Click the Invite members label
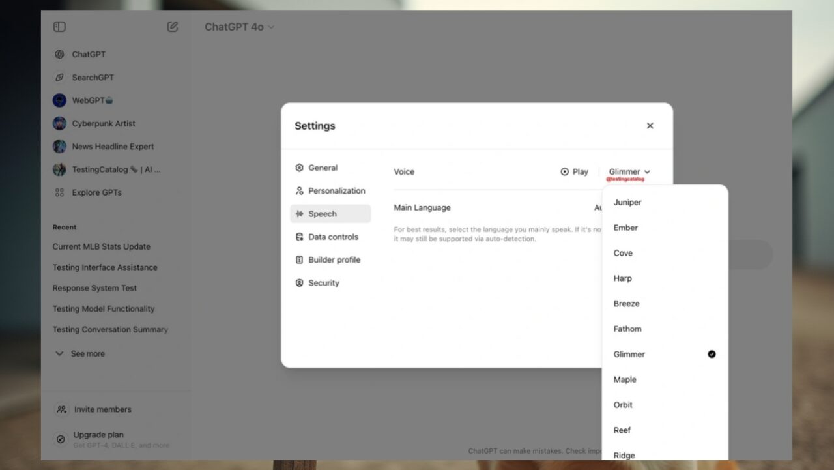The width and height of the screenshot is (834, 470). 103,409
